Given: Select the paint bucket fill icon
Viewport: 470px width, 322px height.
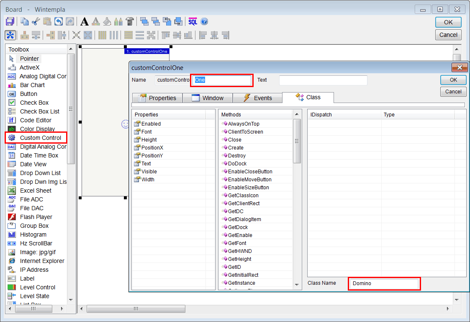Looking at the screenshot, I should 107,22.
